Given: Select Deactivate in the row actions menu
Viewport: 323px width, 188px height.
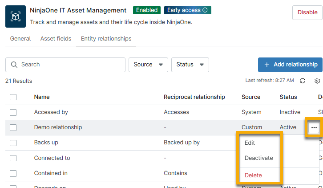Looking at the screenshot, I should (259, 158).
